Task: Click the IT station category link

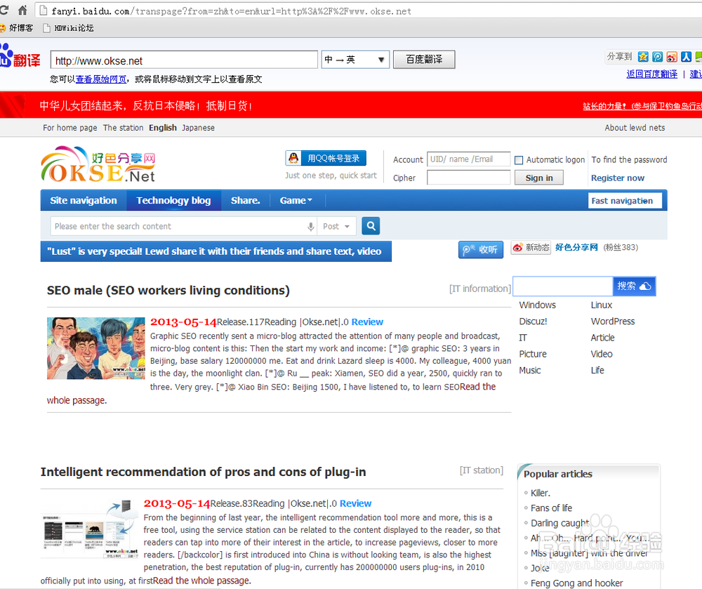Action: point(482,470)
